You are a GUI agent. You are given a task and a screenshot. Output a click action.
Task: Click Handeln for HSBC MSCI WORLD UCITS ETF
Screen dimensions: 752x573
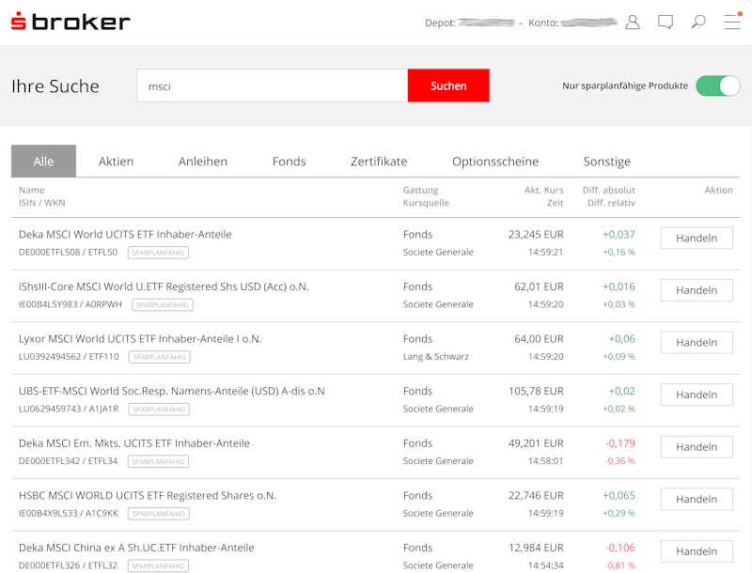[x=697, y=499]
